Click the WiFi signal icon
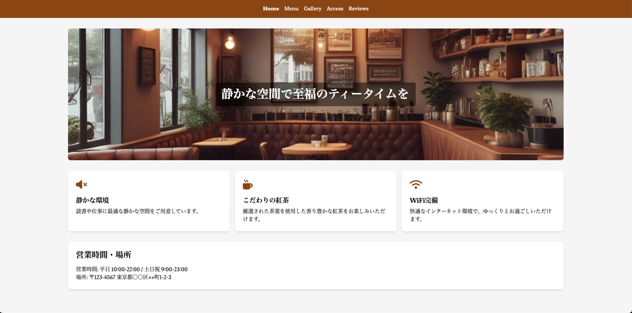This screenshot has width=632, height=313. tap(416, 184)
